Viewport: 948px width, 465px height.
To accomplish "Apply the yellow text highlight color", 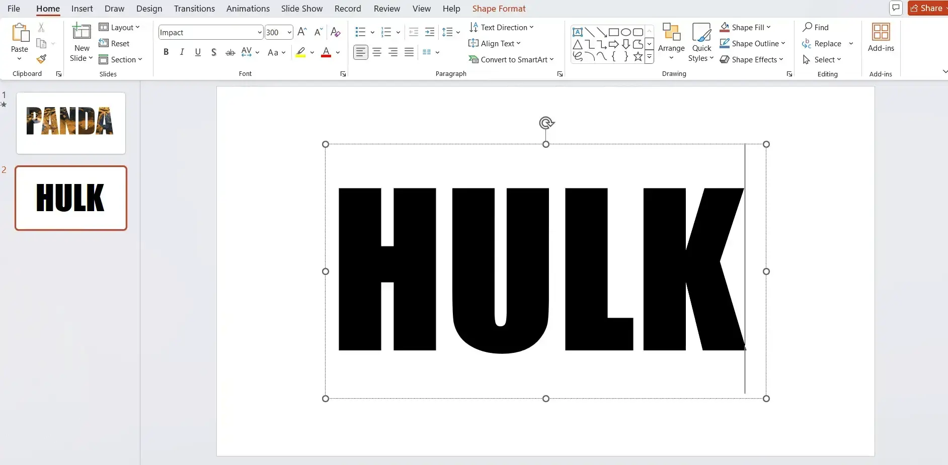I will point(300,52).
